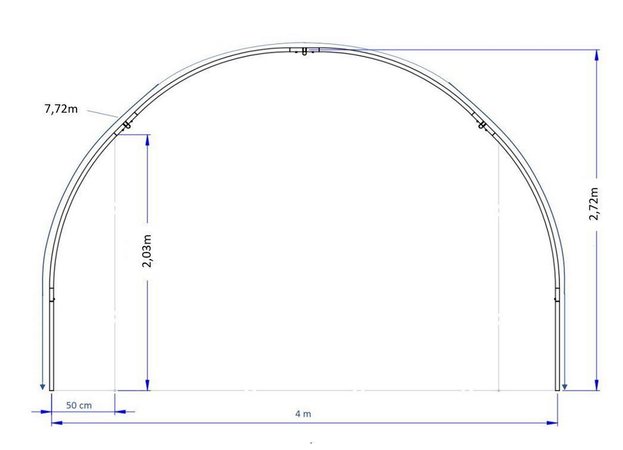The height and width of the screenshot is (450, 623).
Task: Select the top center arch connector
Action: coord(304,51)
